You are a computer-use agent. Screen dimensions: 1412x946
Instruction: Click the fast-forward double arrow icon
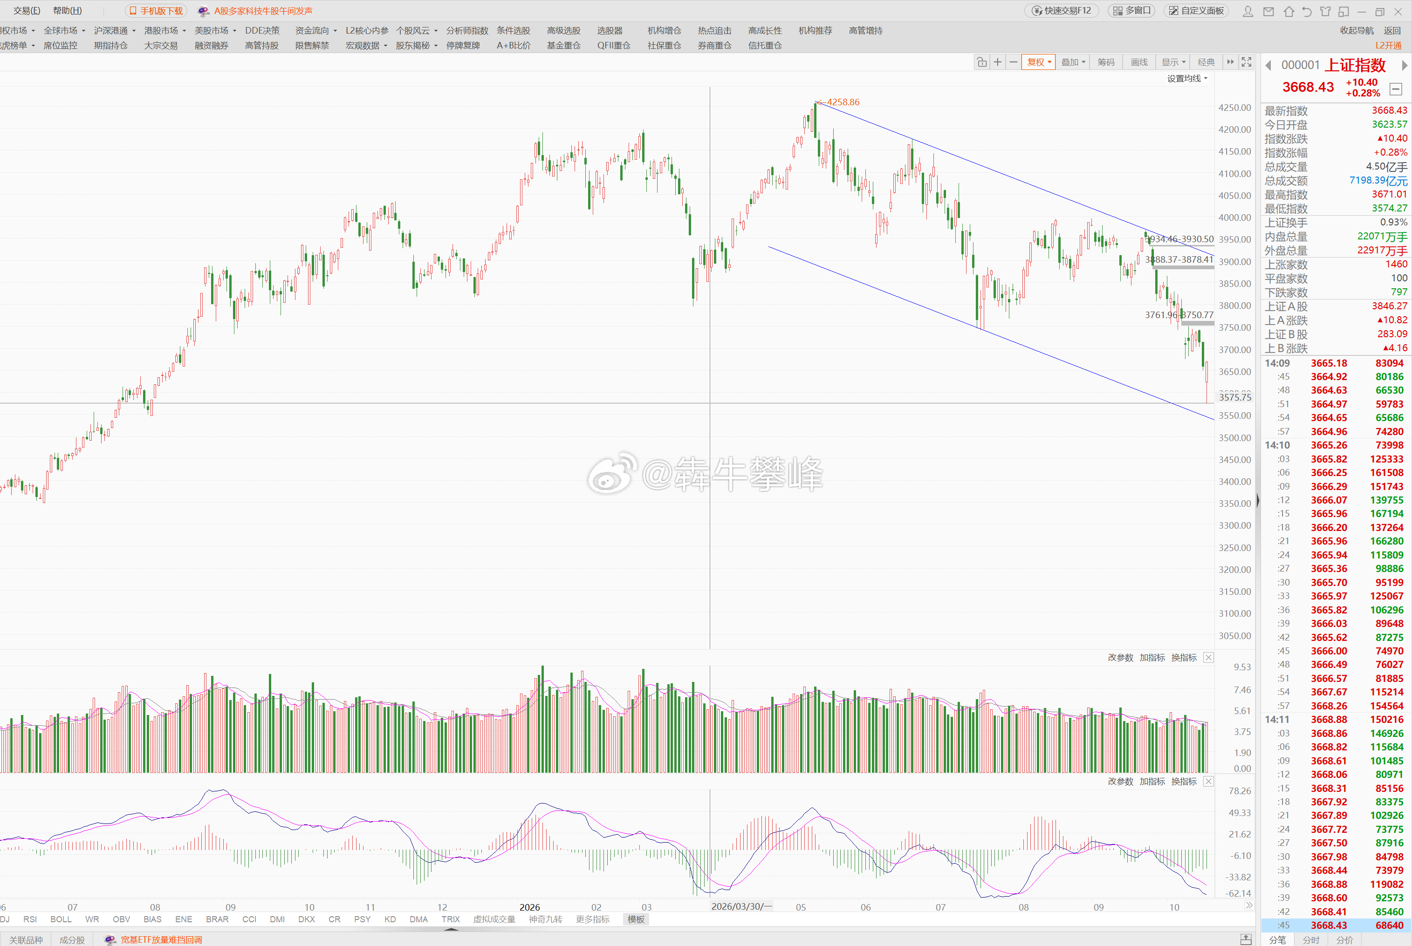pos(1230,62)
